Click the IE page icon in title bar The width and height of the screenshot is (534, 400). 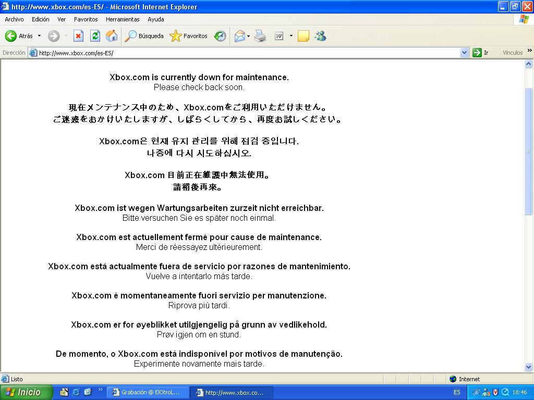click(5, 6)
